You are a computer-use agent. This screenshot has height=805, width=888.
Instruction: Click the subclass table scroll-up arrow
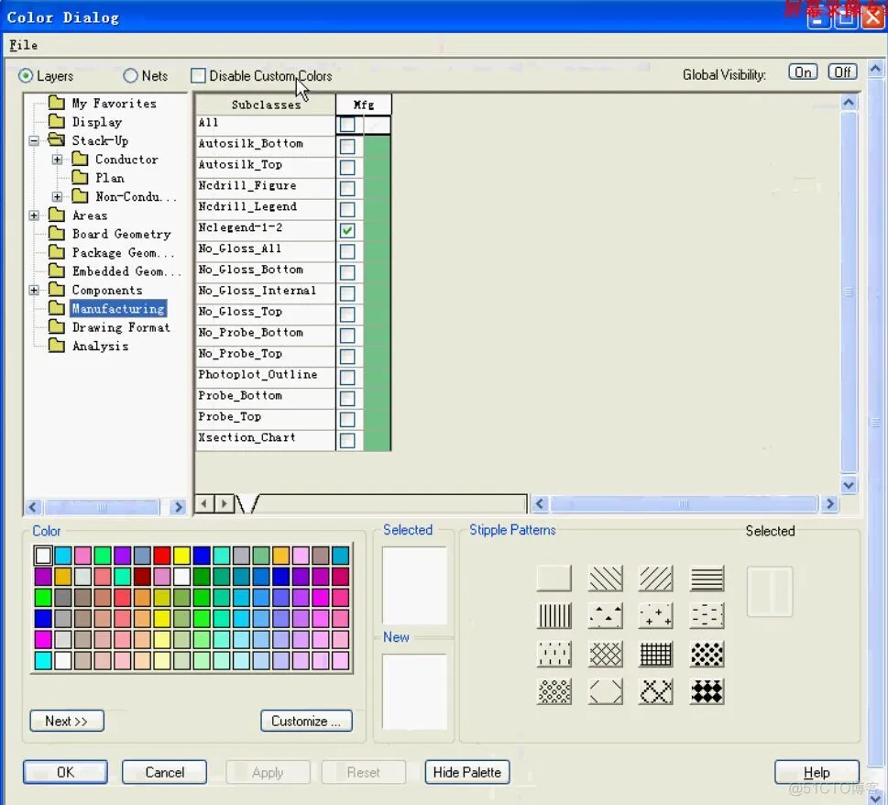[849, 103]
